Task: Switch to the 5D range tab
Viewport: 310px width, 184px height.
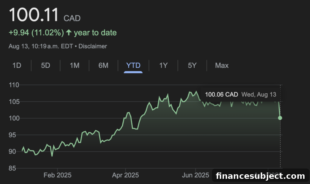Action: click(x=45, y=65)
